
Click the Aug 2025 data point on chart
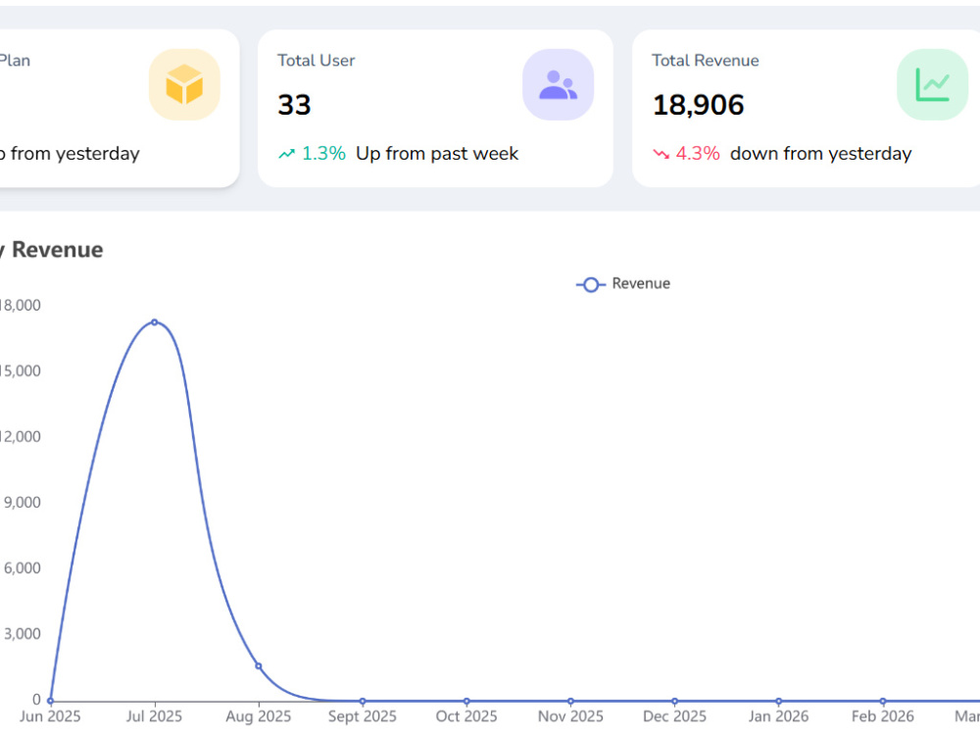coord(258,666)
